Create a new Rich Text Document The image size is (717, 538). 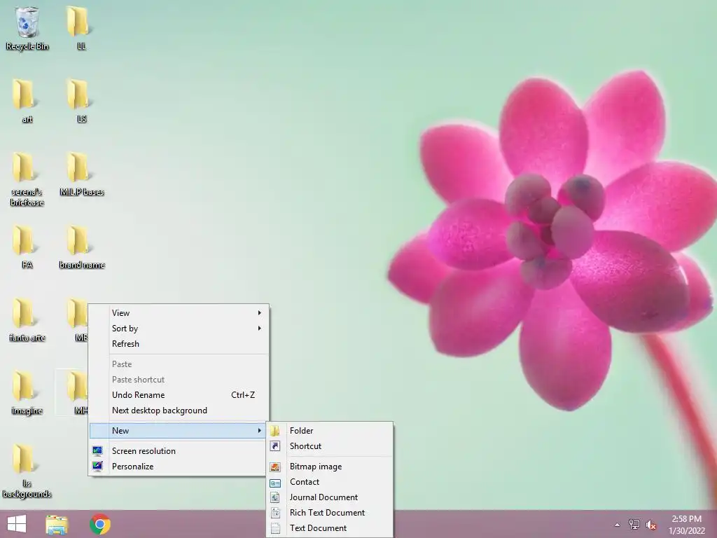(330, 513)
